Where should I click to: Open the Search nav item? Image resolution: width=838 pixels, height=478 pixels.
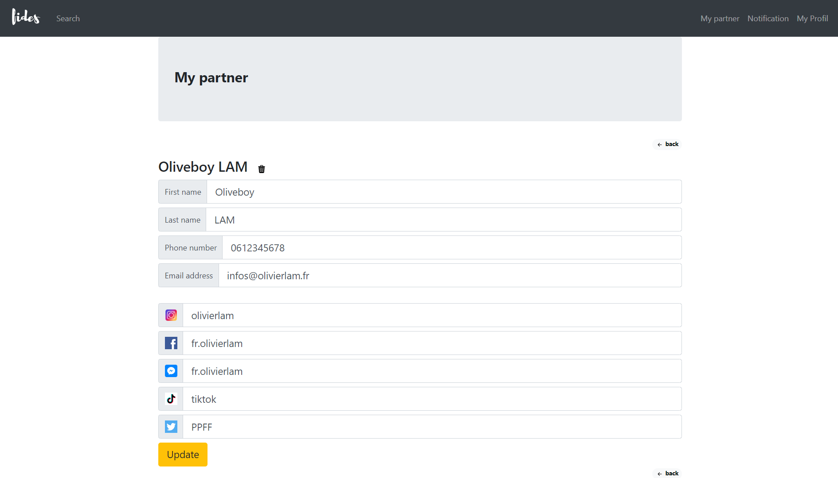[x=68, y=19]
